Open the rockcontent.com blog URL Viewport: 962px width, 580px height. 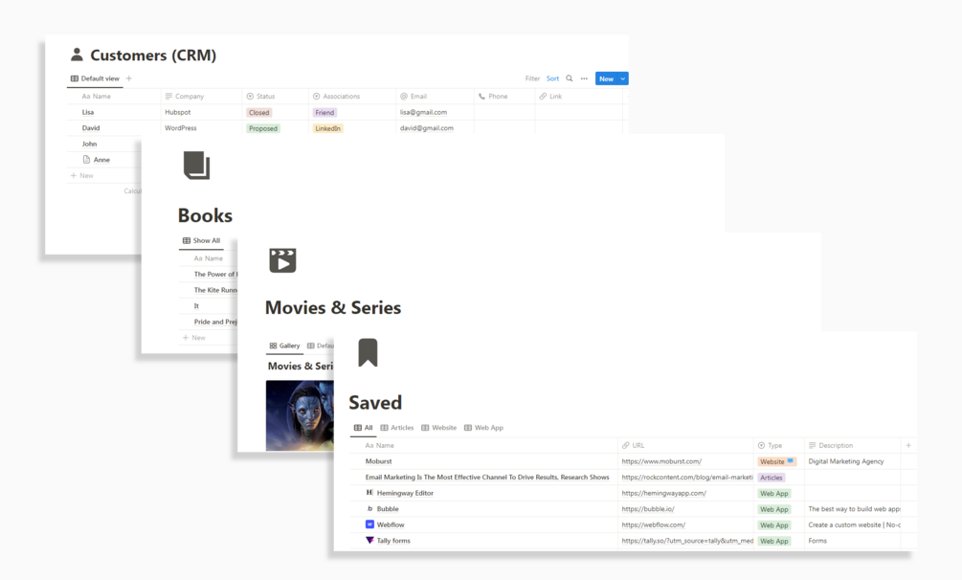click(x=687, y=477)
